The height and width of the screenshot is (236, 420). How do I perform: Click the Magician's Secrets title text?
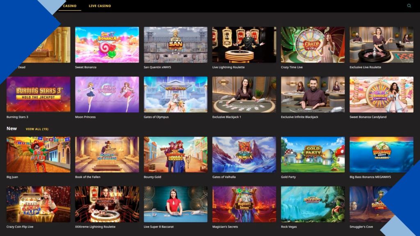coord(225,227)
